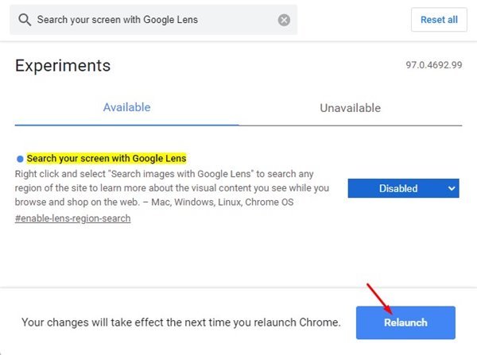Click the flag description starting with 'Right click and select'

172,188
